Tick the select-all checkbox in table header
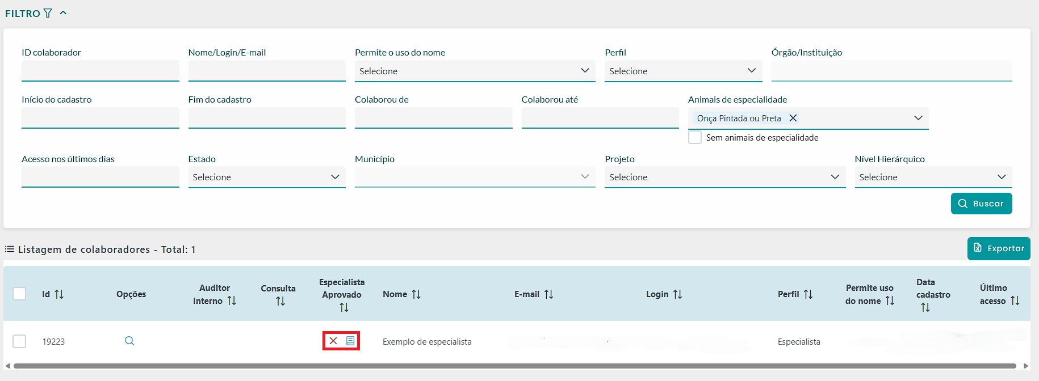 19,294
